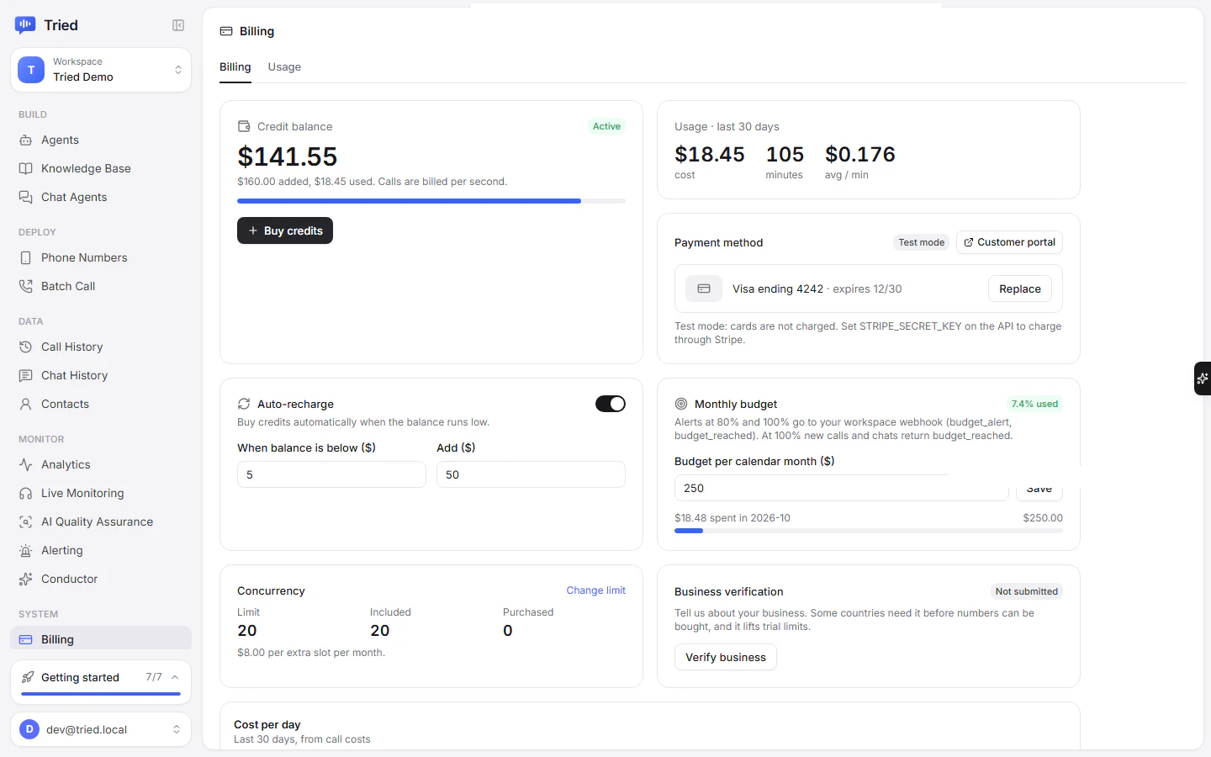Open Chat Agents speech bubbles icon
The image size is (1211, 757).
26,198
